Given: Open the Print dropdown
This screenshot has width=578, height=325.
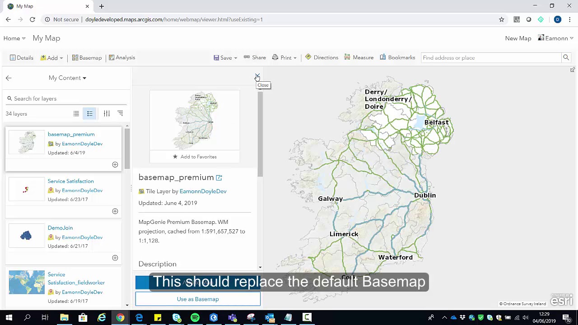Looking at the screenshot, I should [284, 58].
